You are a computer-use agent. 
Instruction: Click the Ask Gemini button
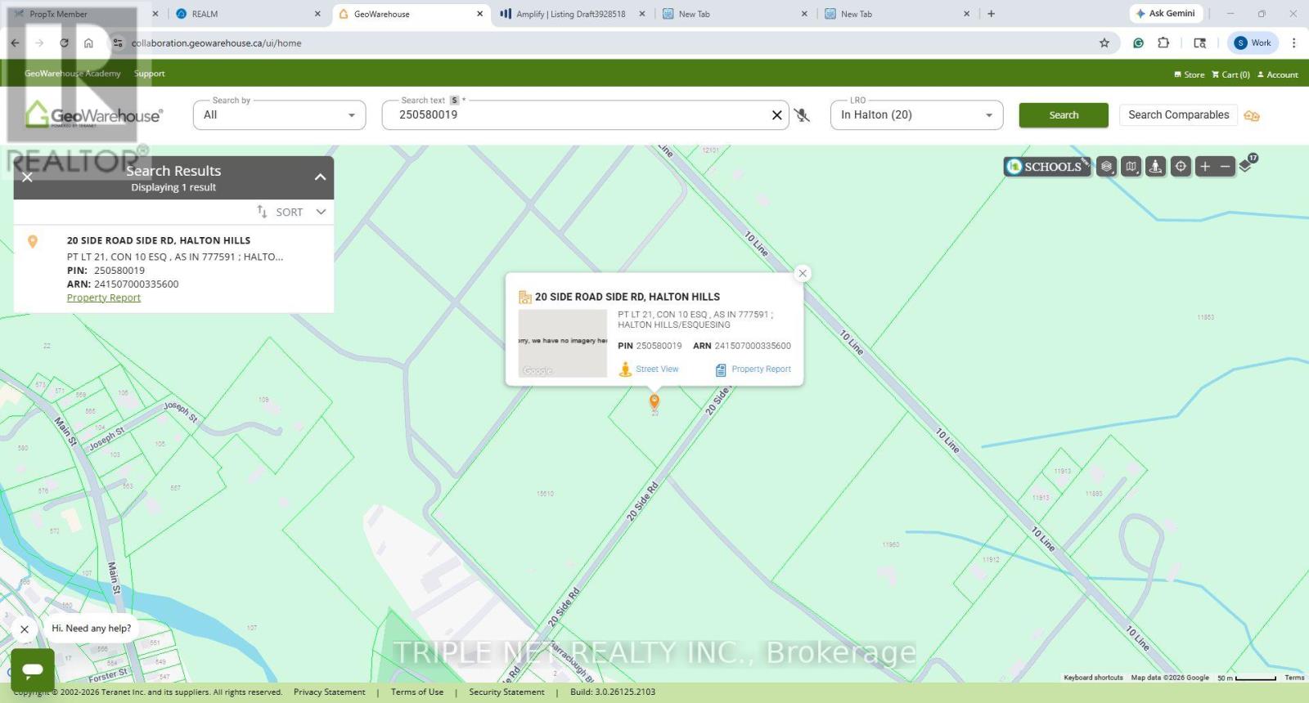1165,14
